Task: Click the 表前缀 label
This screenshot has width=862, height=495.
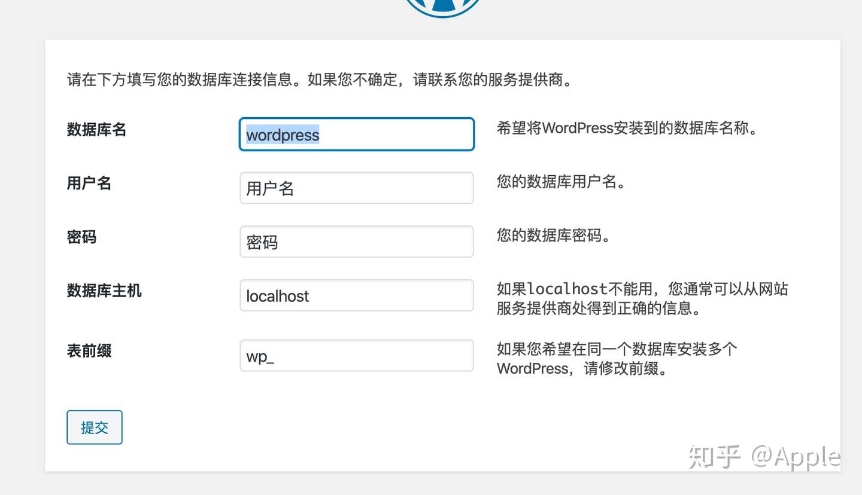Action: [89, 351]
